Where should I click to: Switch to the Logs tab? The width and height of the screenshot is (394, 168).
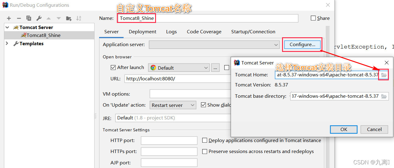point(171,32)
